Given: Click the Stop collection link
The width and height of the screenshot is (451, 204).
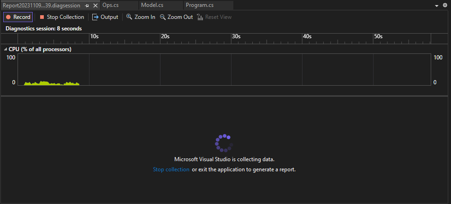Looking at the screenshot, I should pyautogui.click(x=171, y=169).
